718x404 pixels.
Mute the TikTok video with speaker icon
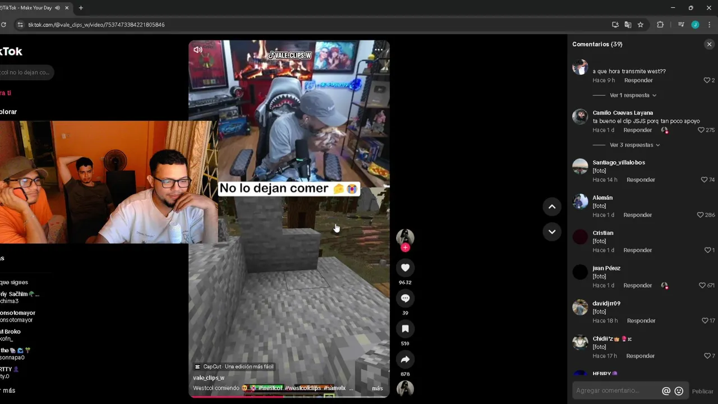click(x=198, y=50)
